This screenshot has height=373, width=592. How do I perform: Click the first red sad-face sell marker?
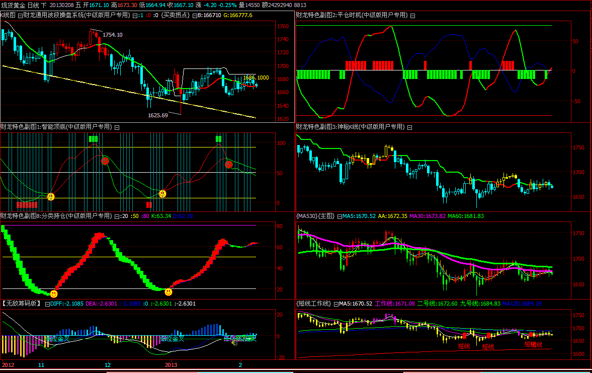(x=105, y=161)
